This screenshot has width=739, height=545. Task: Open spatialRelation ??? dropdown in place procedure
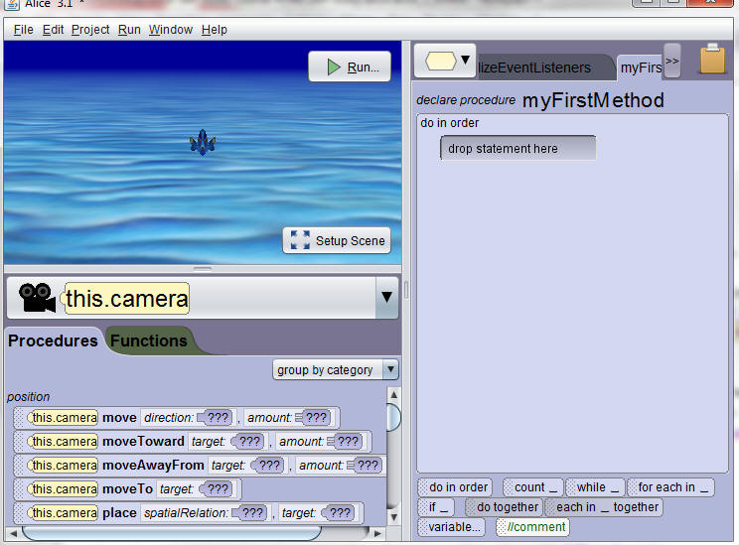point(249,512)
